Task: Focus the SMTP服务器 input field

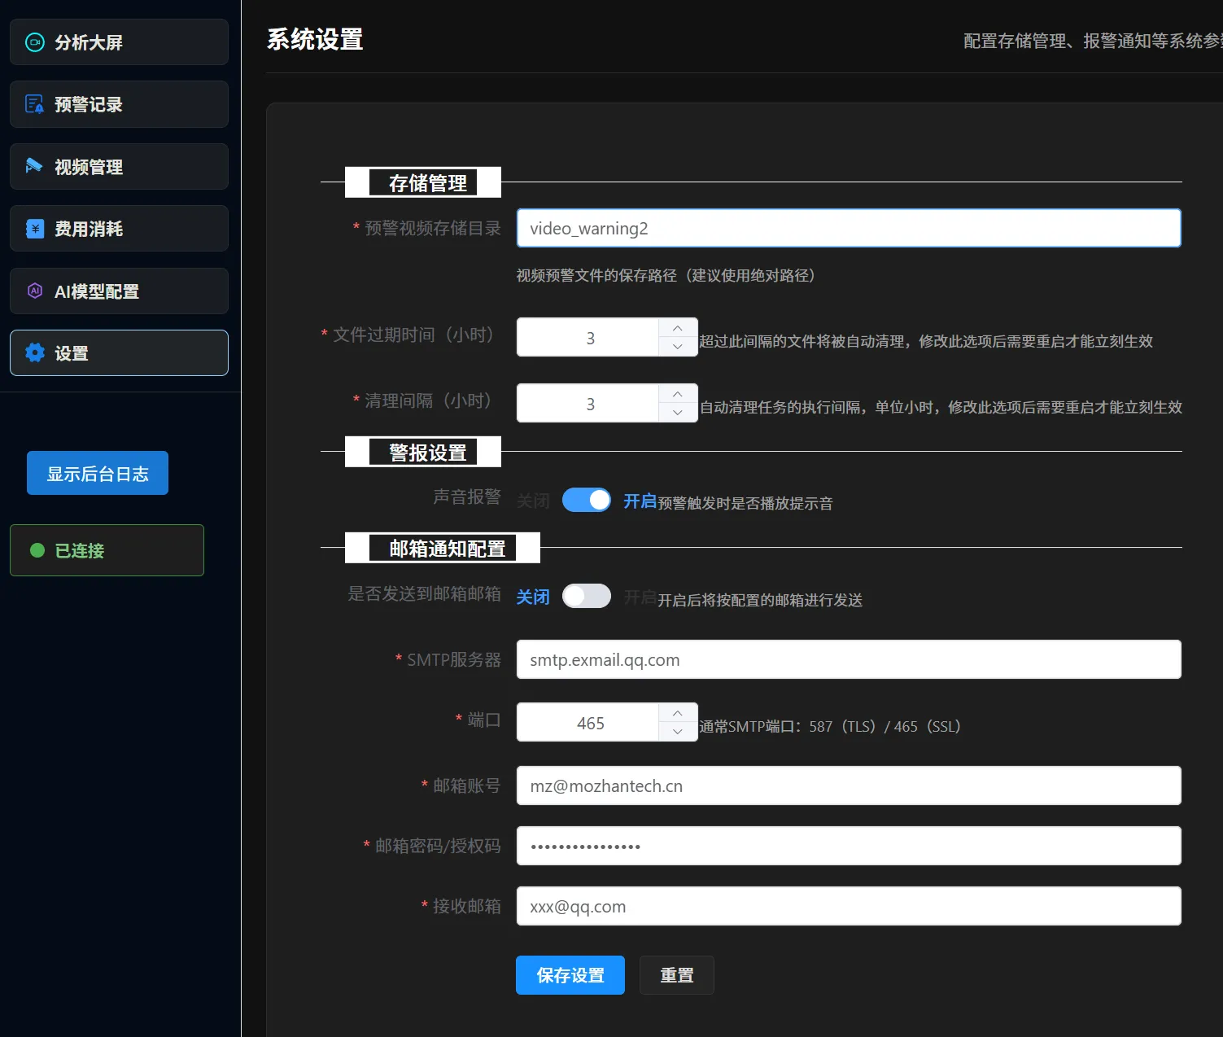Action: (848, 659)
